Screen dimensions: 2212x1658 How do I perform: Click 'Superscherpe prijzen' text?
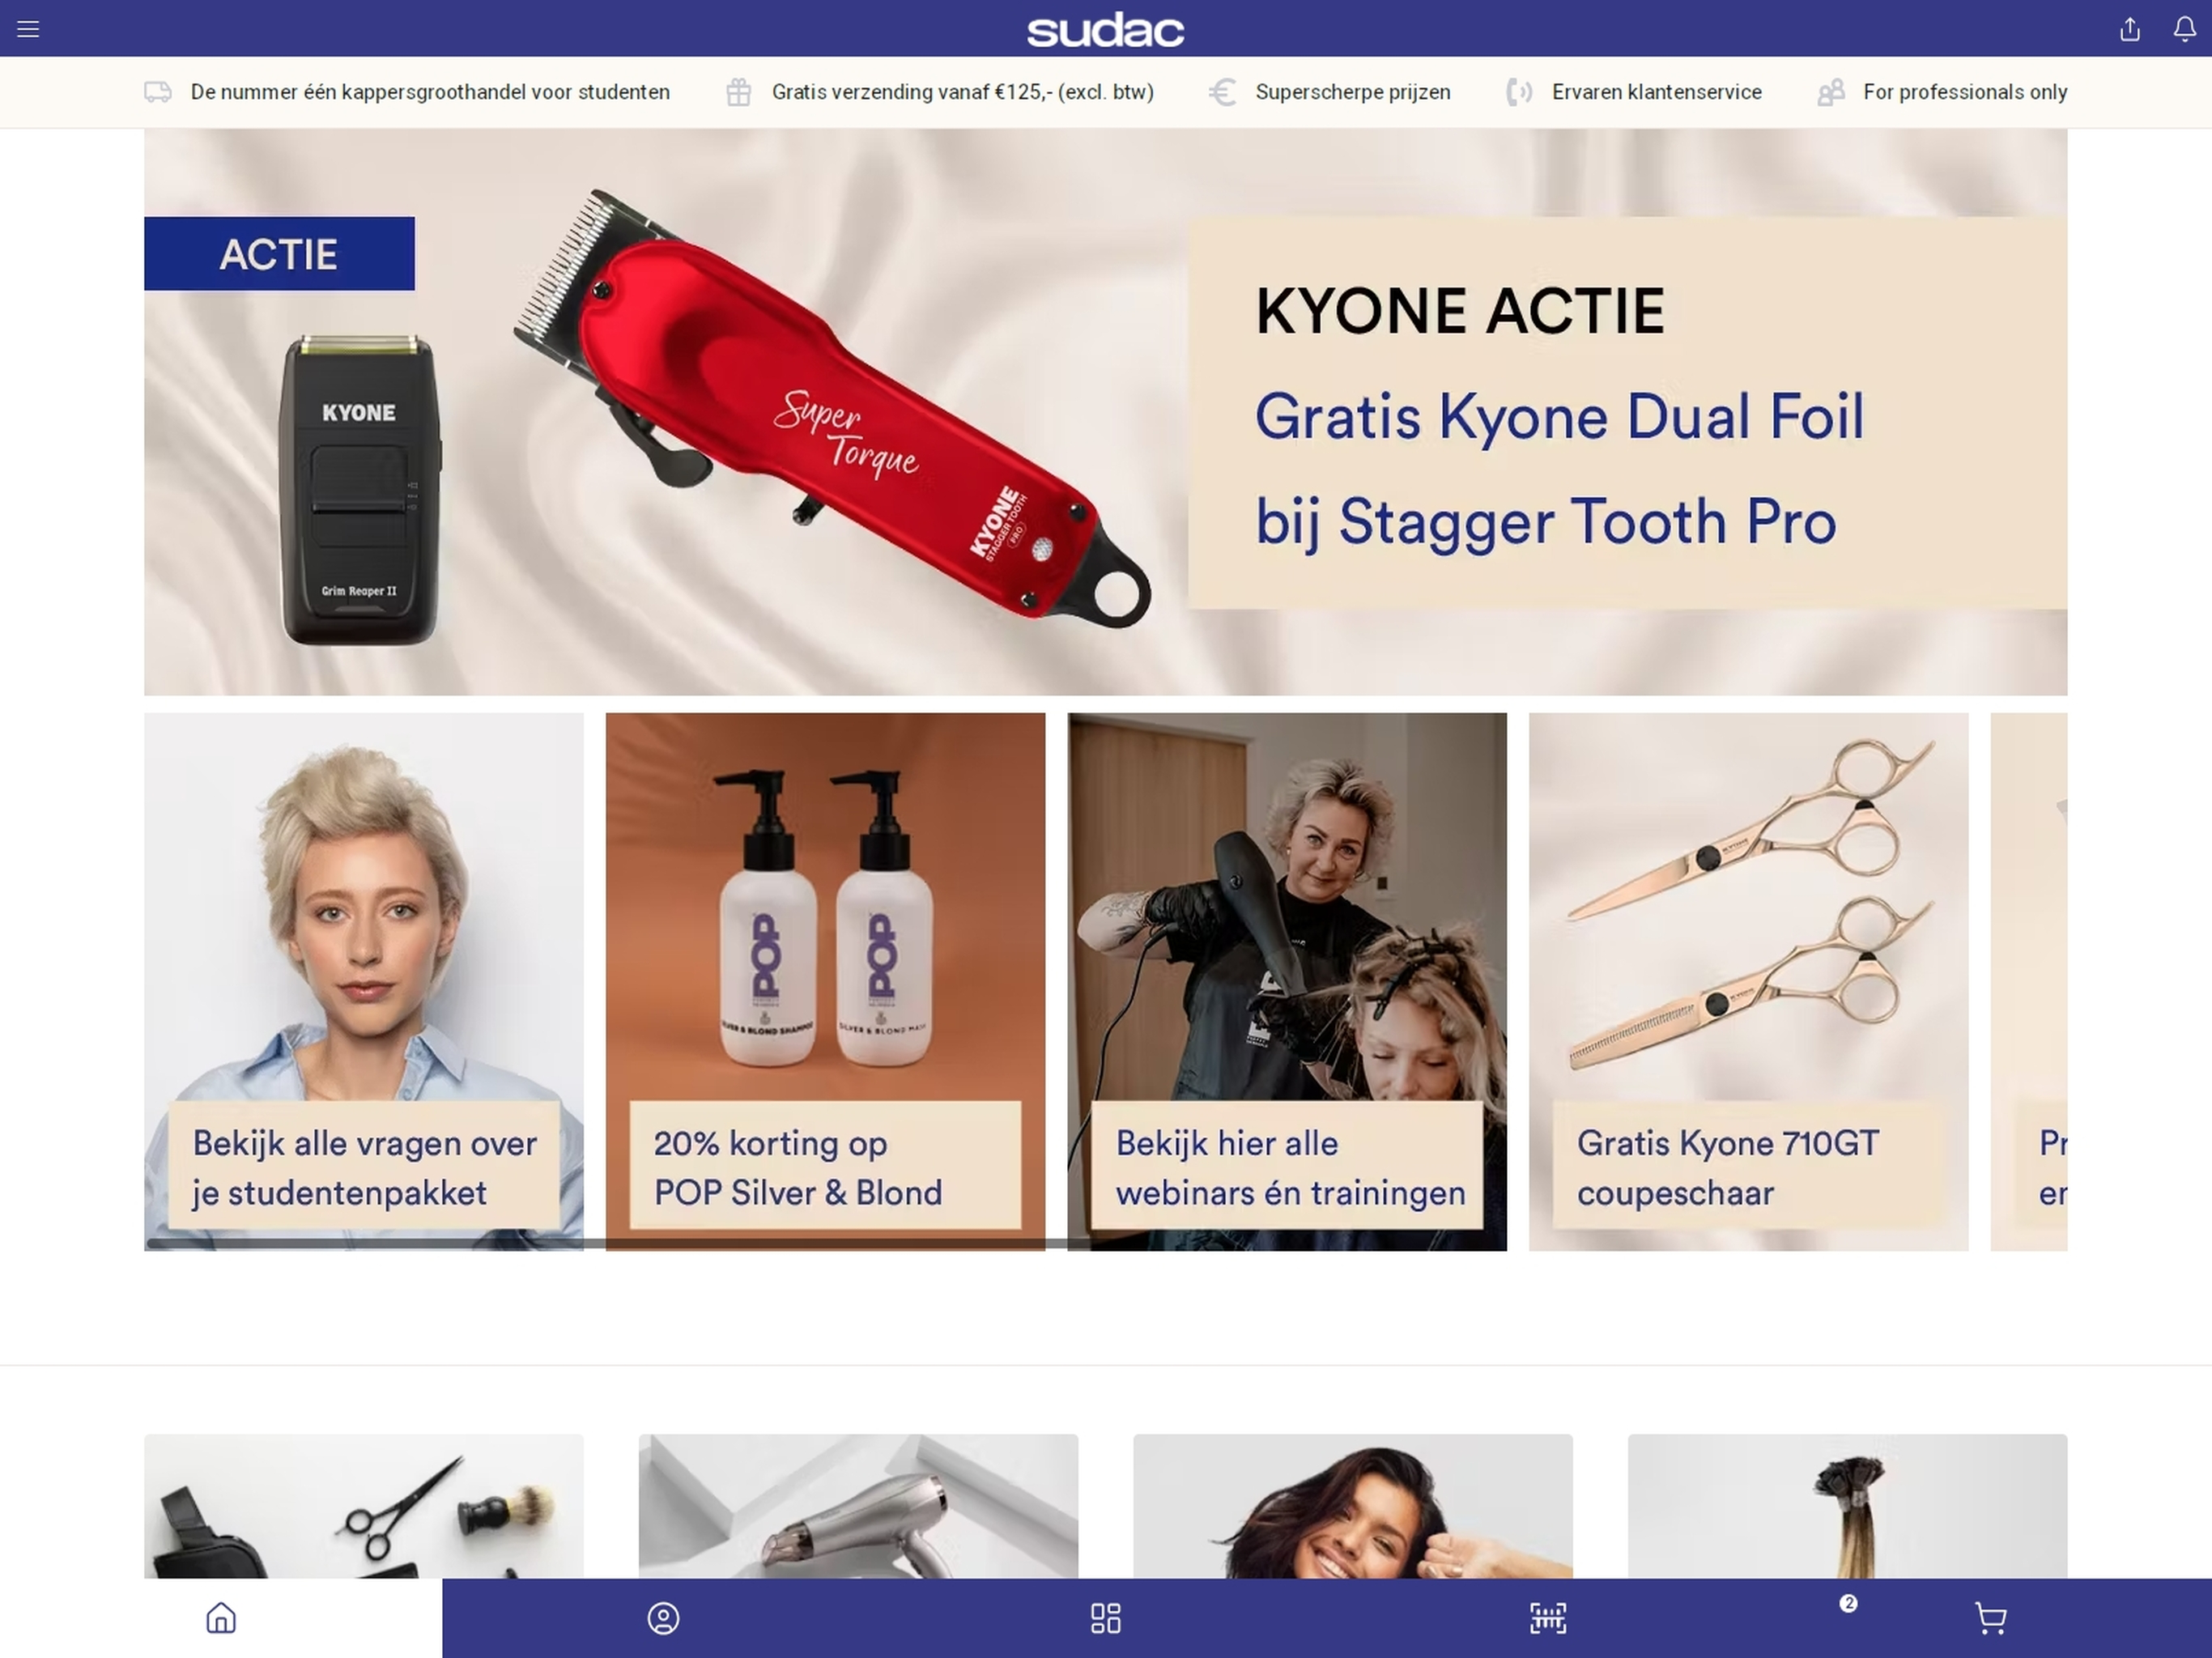click(x=1353, y=92)
